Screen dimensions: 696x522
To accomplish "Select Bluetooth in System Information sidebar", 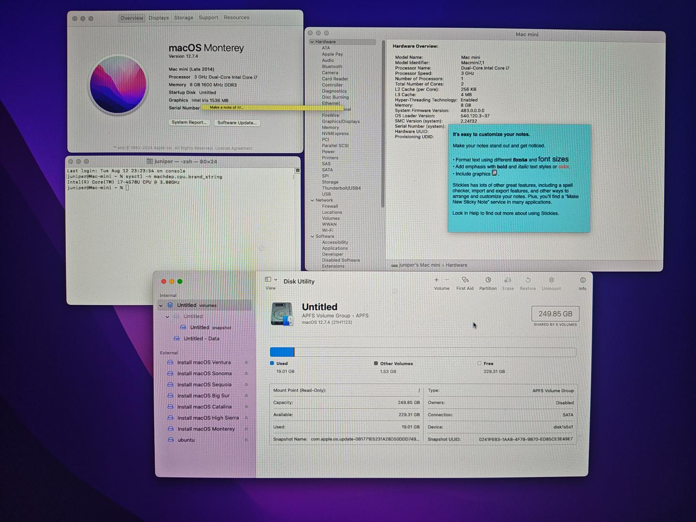I will [332, 67].
